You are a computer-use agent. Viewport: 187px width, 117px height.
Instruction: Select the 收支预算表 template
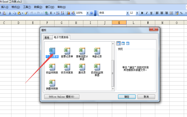click(67, 69)
